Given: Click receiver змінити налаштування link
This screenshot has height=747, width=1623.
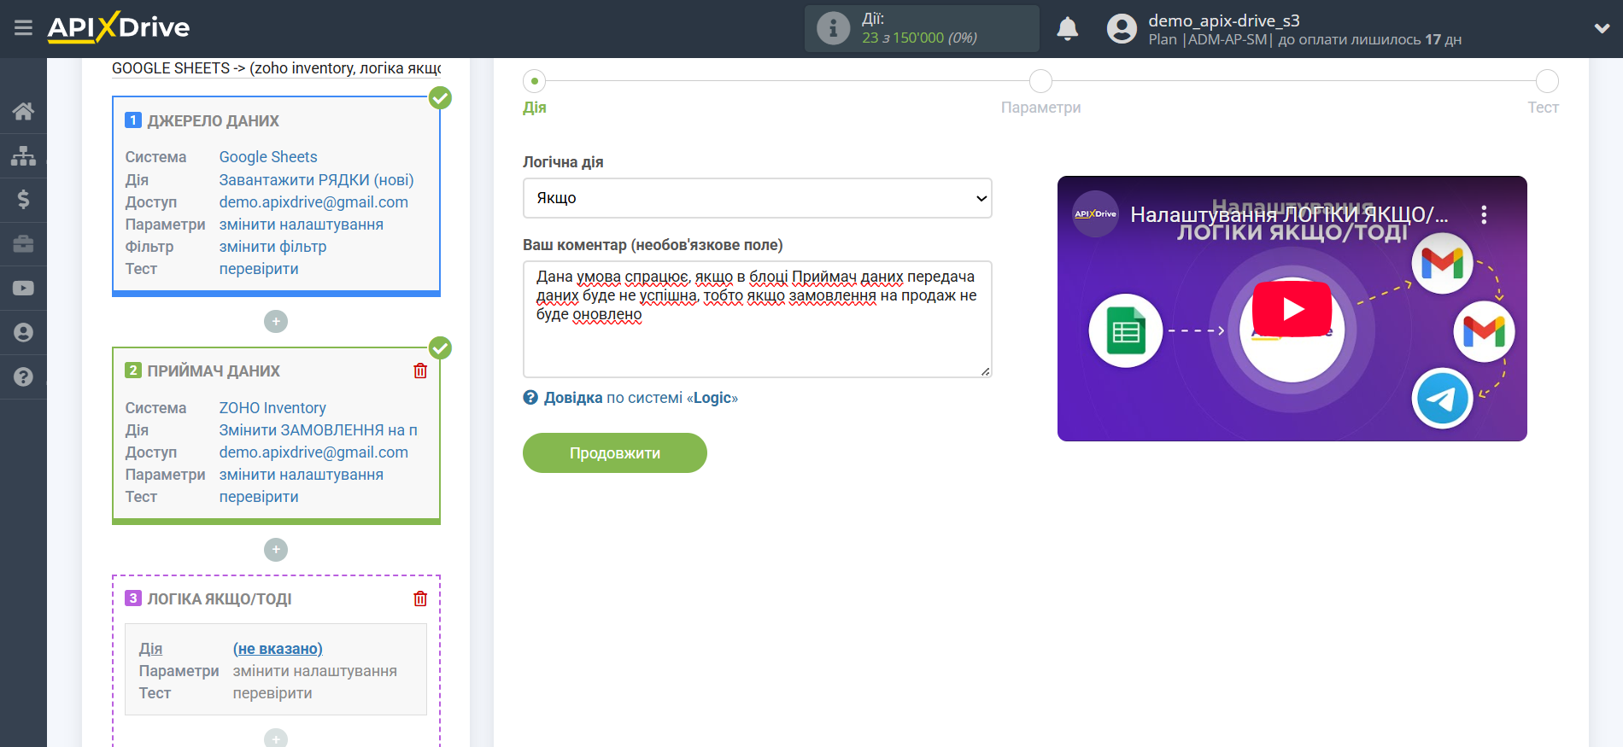Looking at the screenshot, I should point(301,475).
